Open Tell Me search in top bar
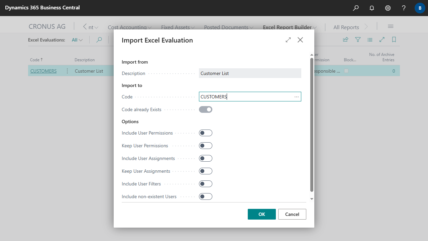Screen dimensions: 428x241 click(x=355, y=8)
